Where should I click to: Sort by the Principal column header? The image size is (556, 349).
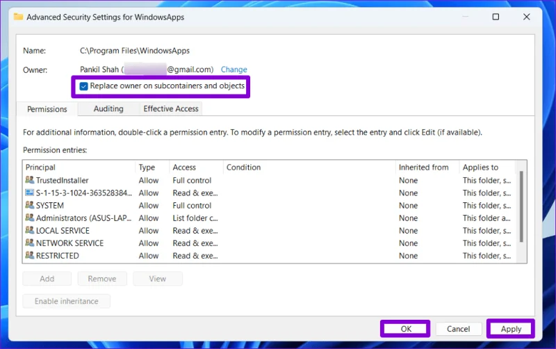coord(80,167)
